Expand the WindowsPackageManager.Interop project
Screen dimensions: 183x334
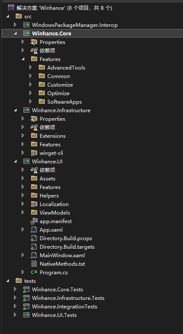click(x=15, y=25)
